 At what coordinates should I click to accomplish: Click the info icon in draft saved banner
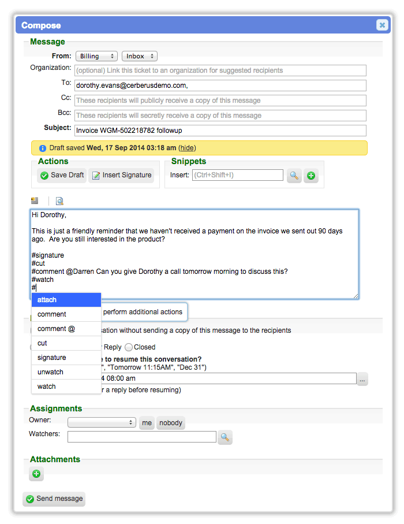[42, 148]
